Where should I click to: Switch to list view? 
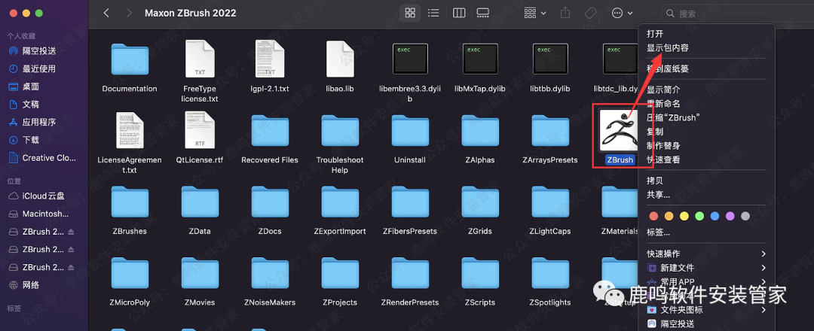(433, 13)
